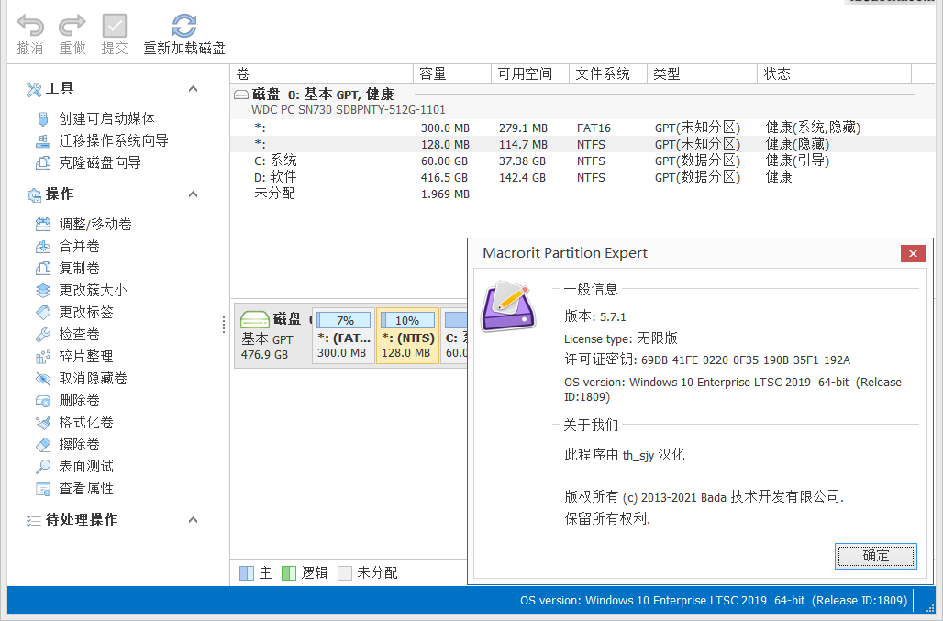Image resolution: width=943 pixels, height=621 pixels.
Task: Sort by 文件系统 column header
Action: coord(608,74)
